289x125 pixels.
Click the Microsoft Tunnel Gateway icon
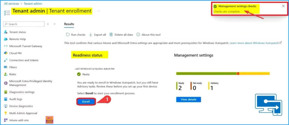click(x=6, y=46)
